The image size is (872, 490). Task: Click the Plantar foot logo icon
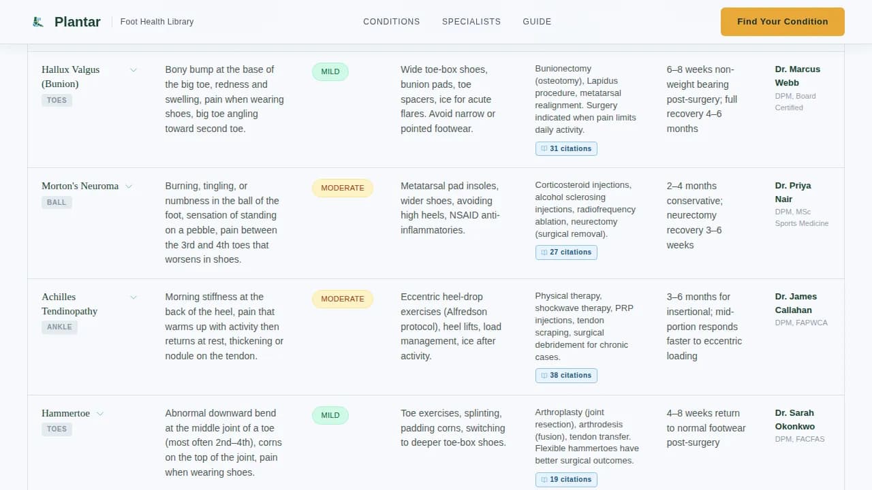(x=38, y=22)
